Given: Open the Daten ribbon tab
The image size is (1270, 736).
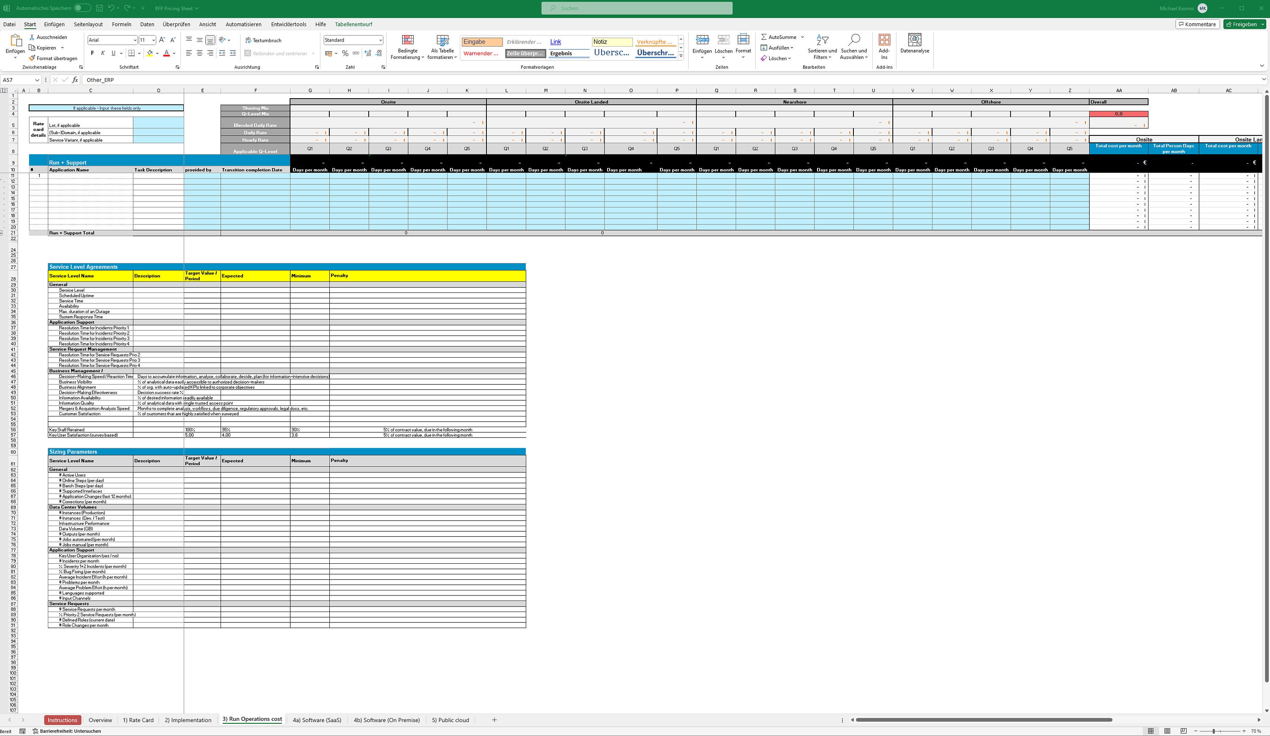Looking at the screenshot, I should [147, 24].
